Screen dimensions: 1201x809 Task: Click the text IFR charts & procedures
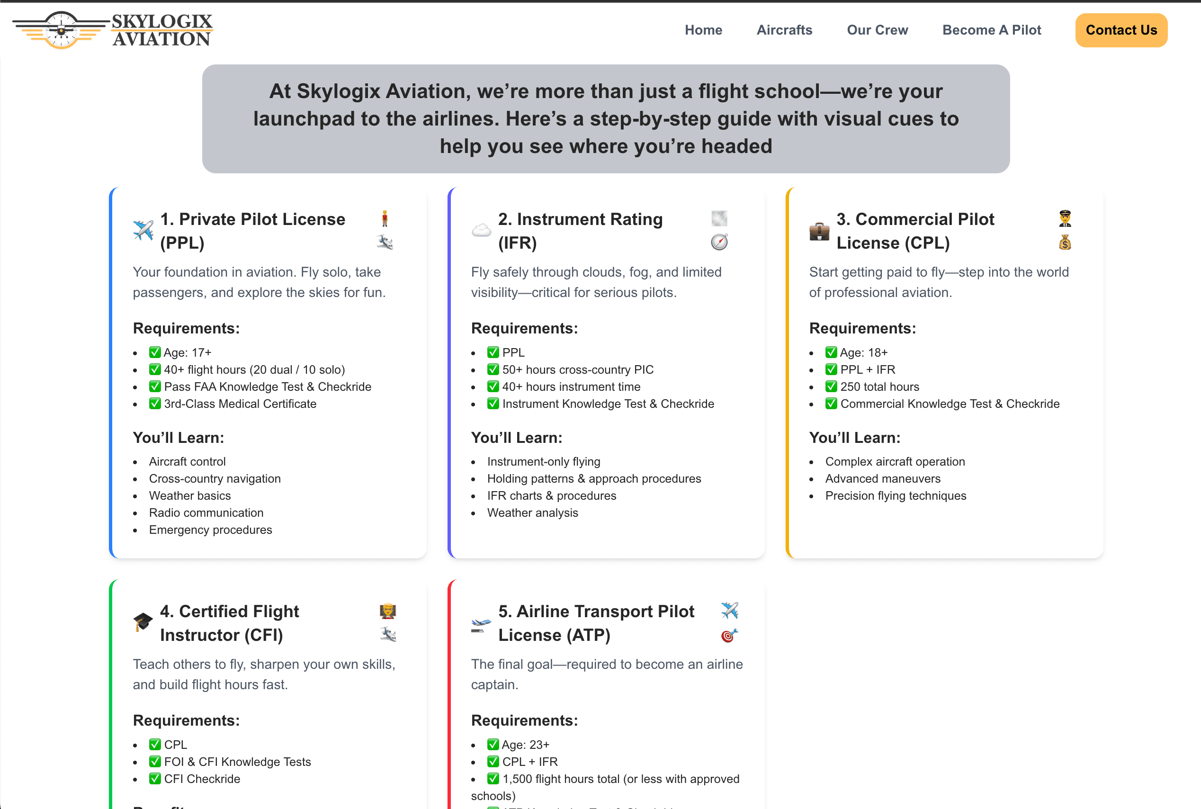[x=552, y=495]
